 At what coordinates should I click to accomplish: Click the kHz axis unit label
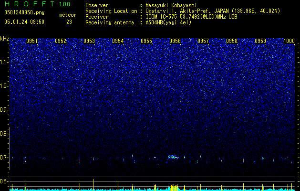(x=4, y=39)
